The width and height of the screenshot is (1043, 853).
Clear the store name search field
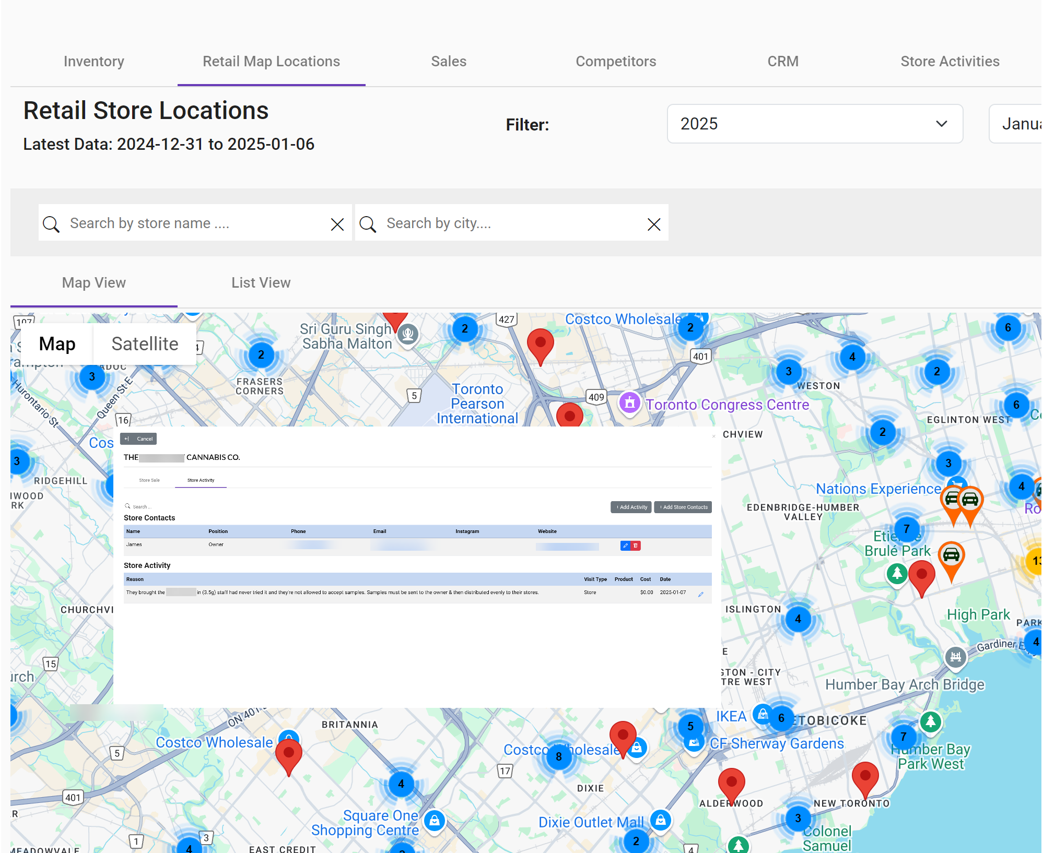point(337,224)
